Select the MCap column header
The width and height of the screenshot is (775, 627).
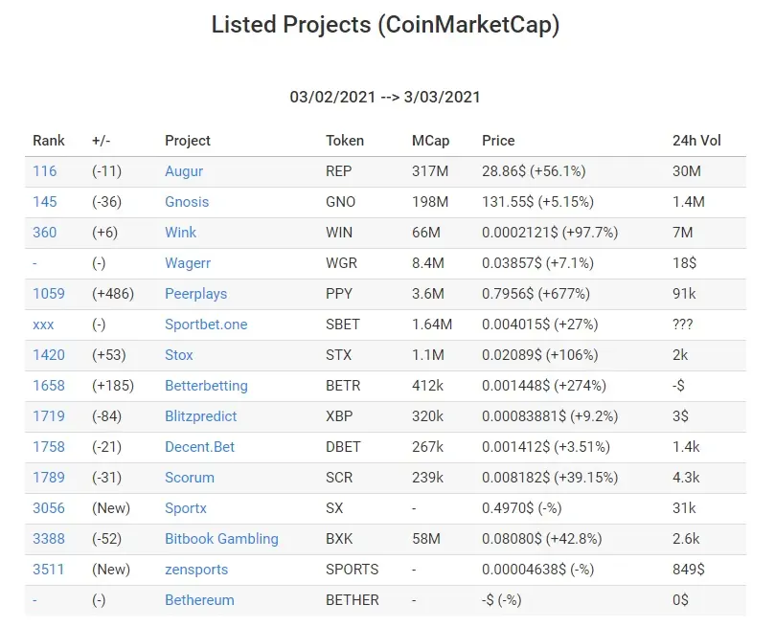point(430,141)
